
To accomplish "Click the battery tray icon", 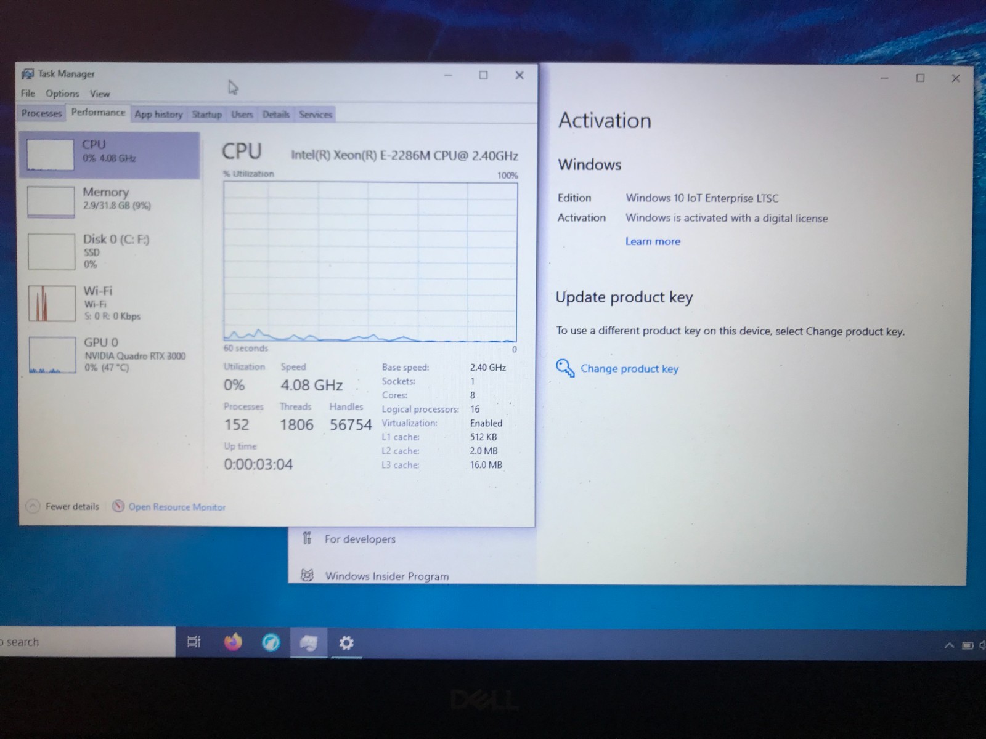I will point(968,645).
